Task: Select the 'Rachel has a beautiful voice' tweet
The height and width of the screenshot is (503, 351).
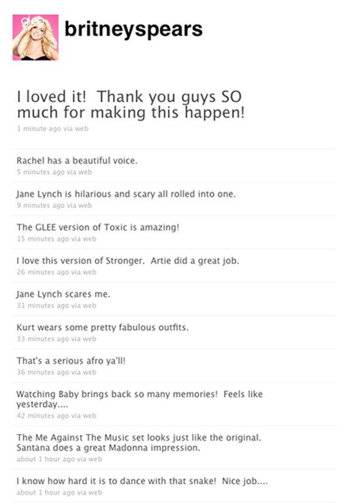Action: (x=77, y=160)
